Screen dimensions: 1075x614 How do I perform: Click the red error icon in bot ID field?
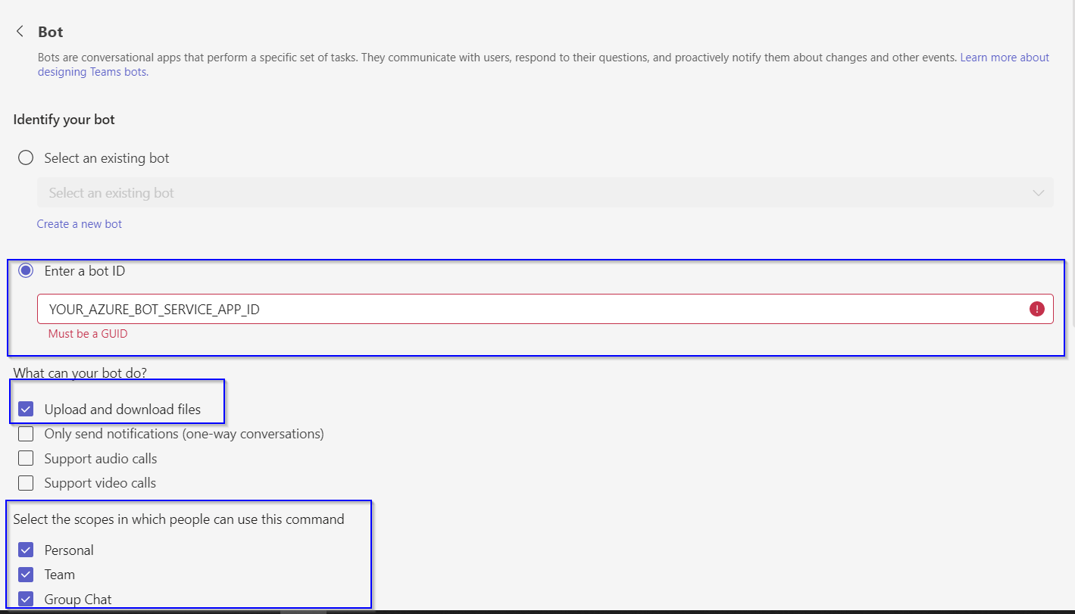(x=1036, y=309)
